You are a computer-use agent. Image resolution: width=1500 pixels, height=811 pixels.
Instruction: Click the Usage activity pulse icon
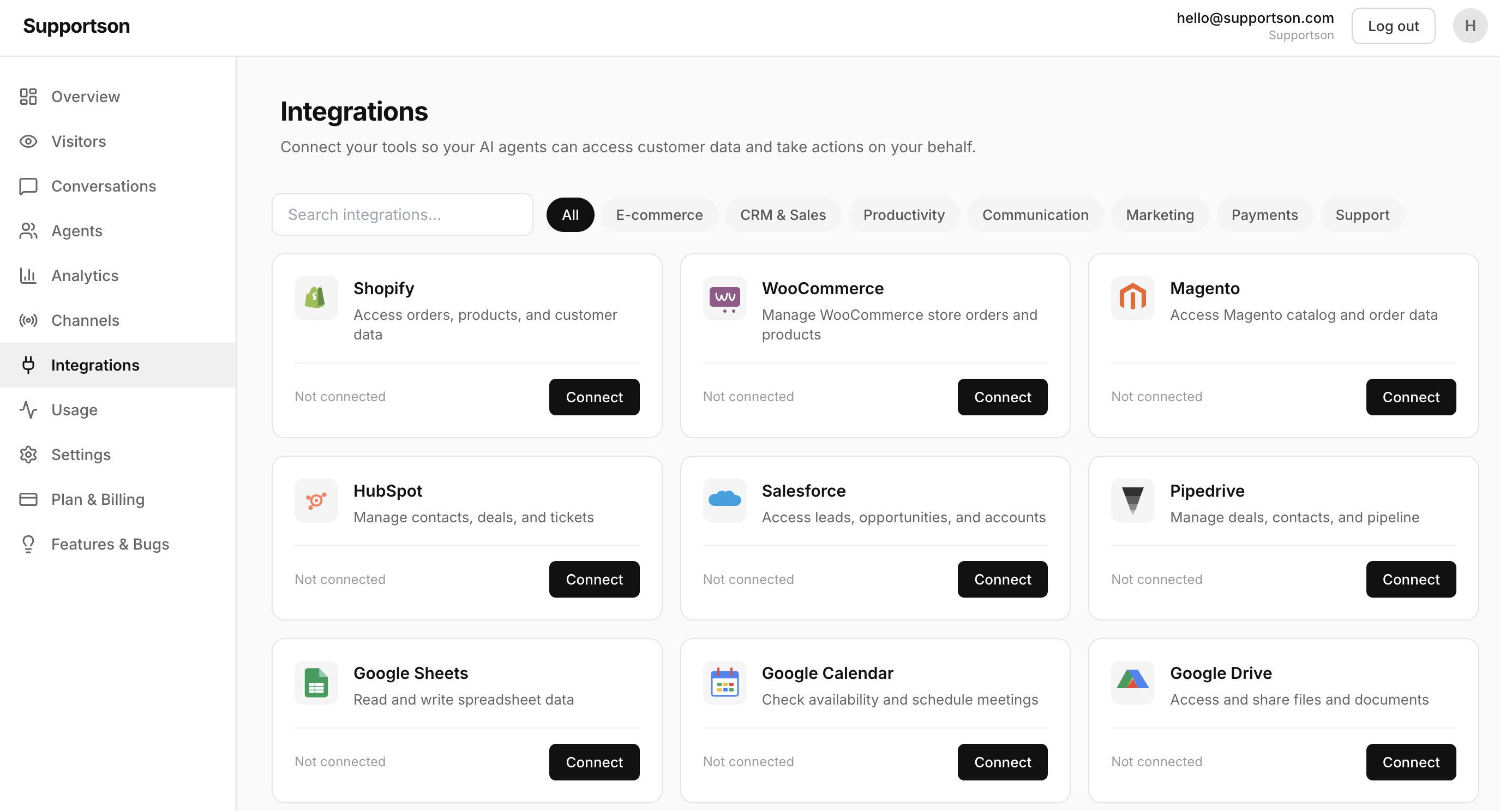[28, 409]
